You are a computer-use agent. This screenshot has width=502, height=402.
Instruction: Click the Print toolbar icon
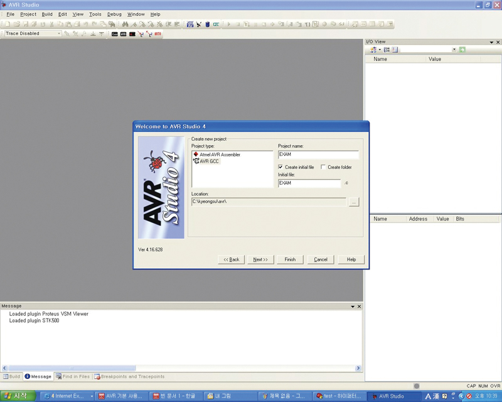tap(77, 24)
